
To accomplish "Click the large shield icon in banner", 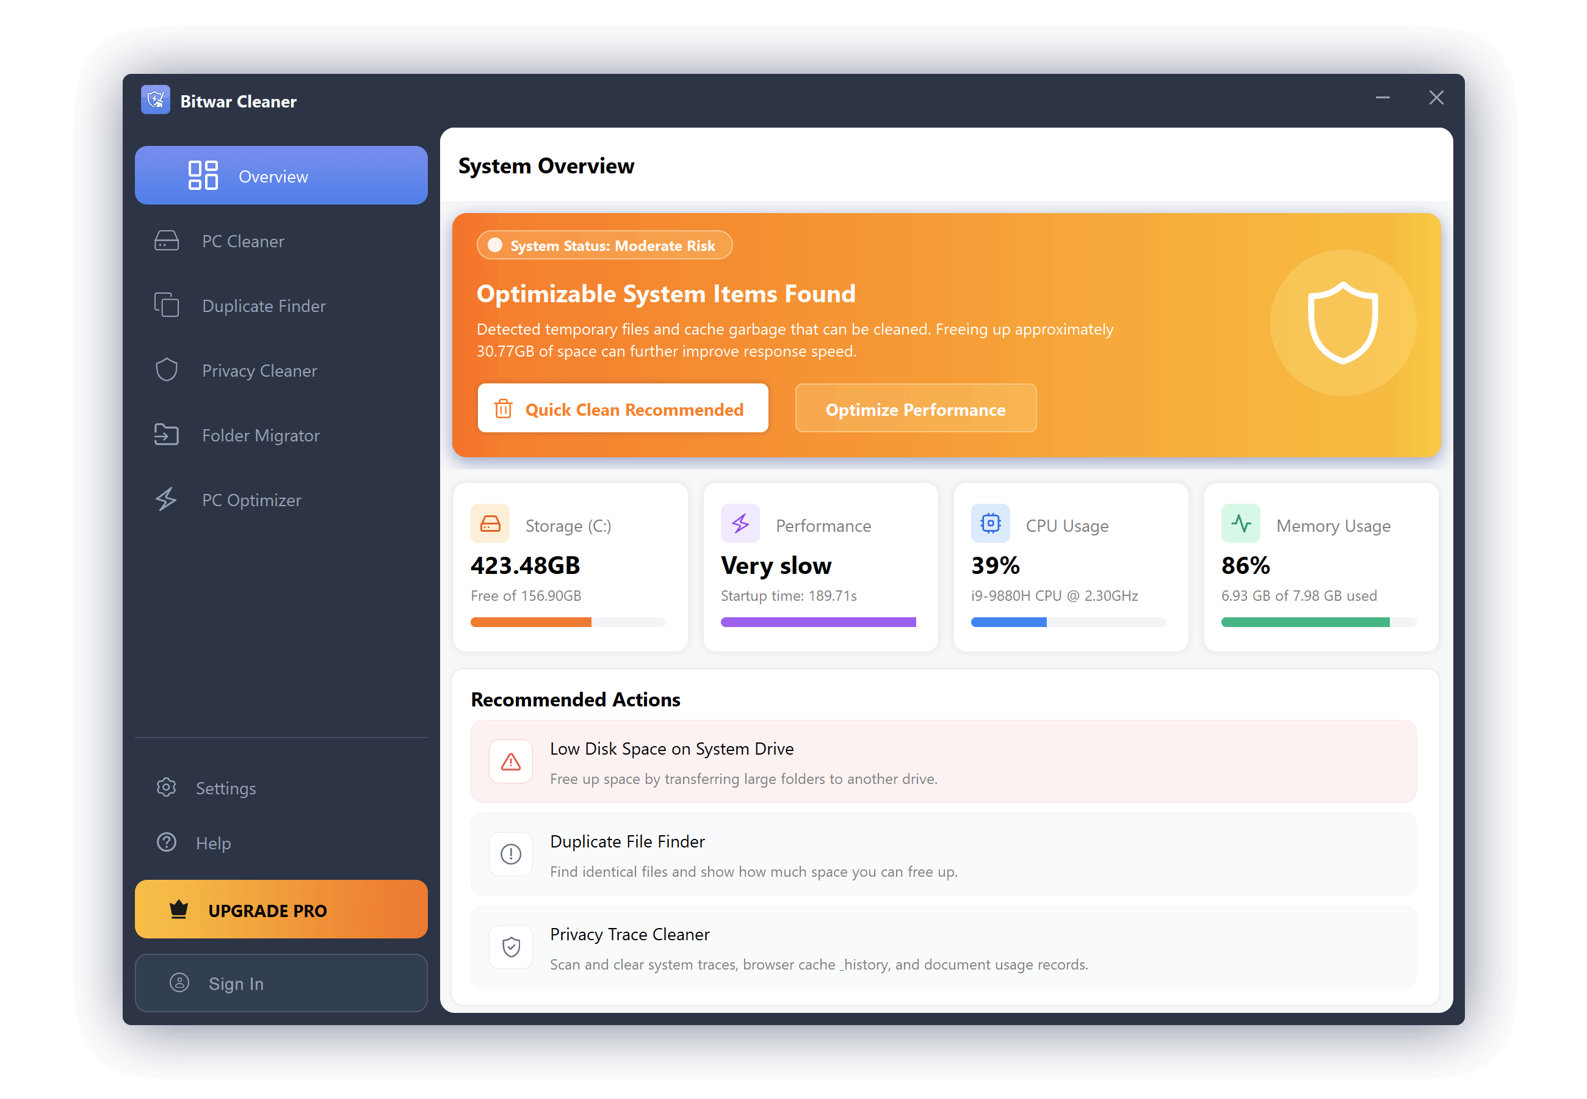I will [x=1343, y=322].
